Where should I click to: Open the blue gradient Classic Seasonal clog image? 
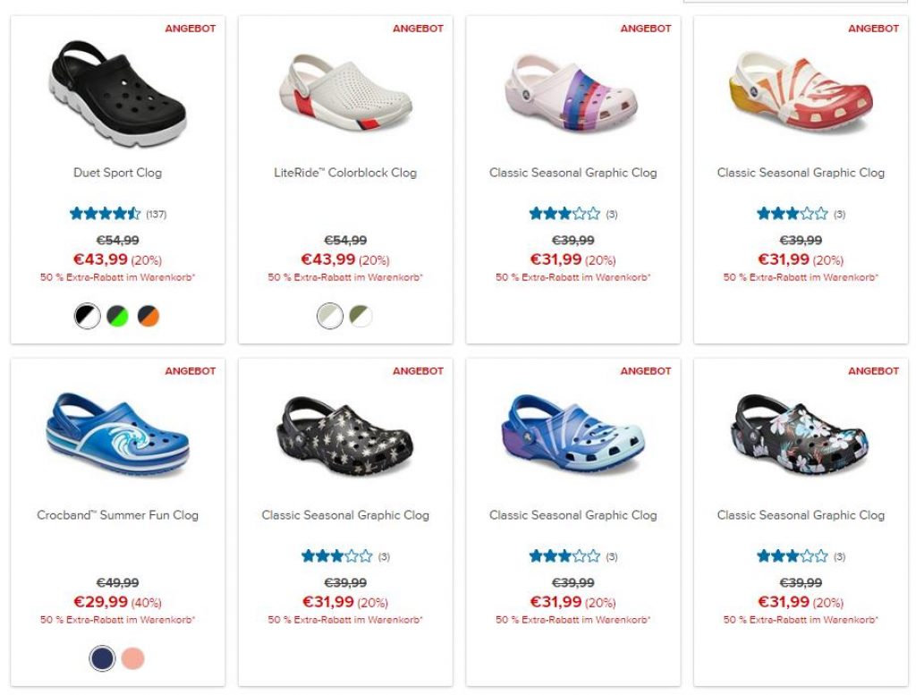coord(573,435)
